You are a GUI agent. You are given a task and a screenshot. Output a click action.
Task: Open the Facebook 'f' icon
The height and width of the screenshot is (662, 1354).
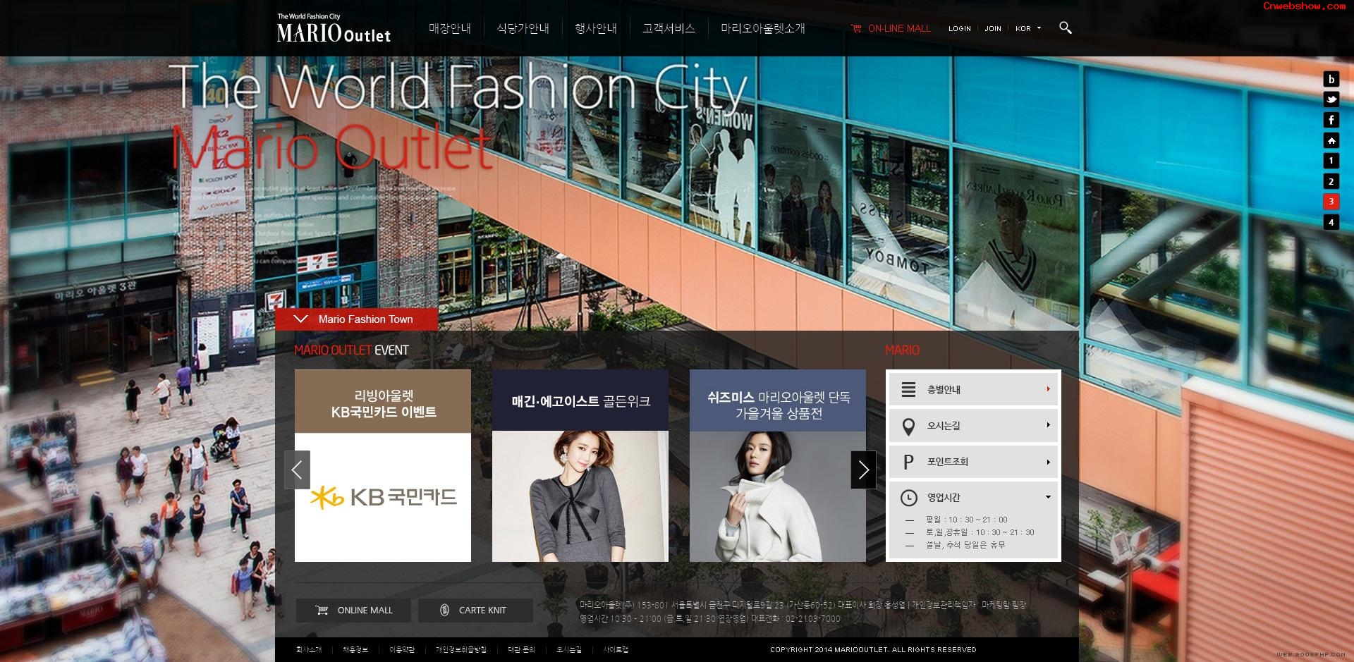tap(1331, 121)
